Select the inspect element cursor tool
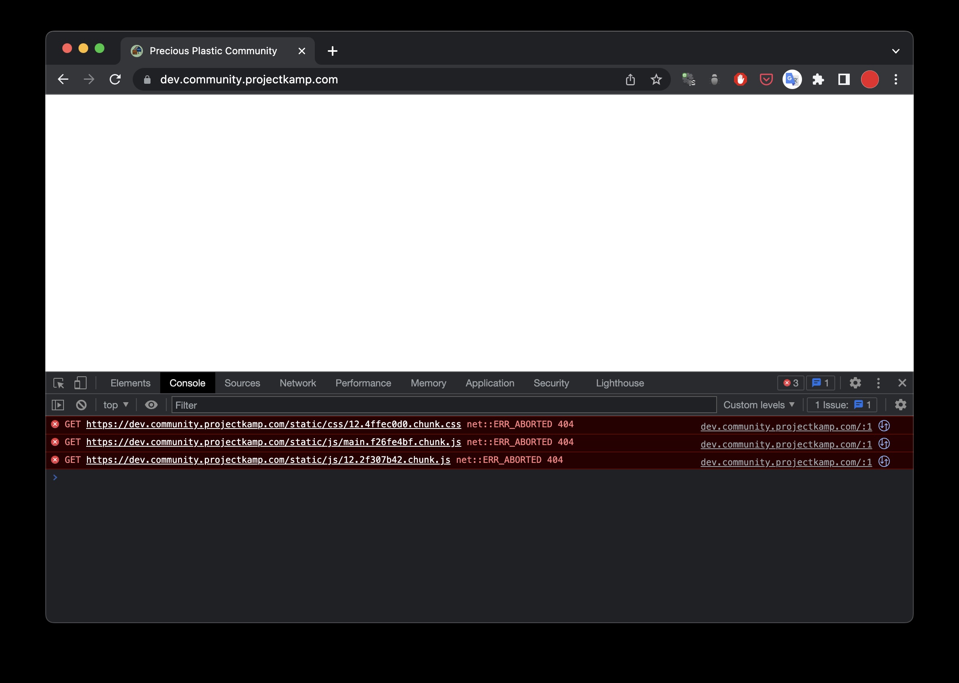The width and height of the screenshot is (959, 683). 59,383
